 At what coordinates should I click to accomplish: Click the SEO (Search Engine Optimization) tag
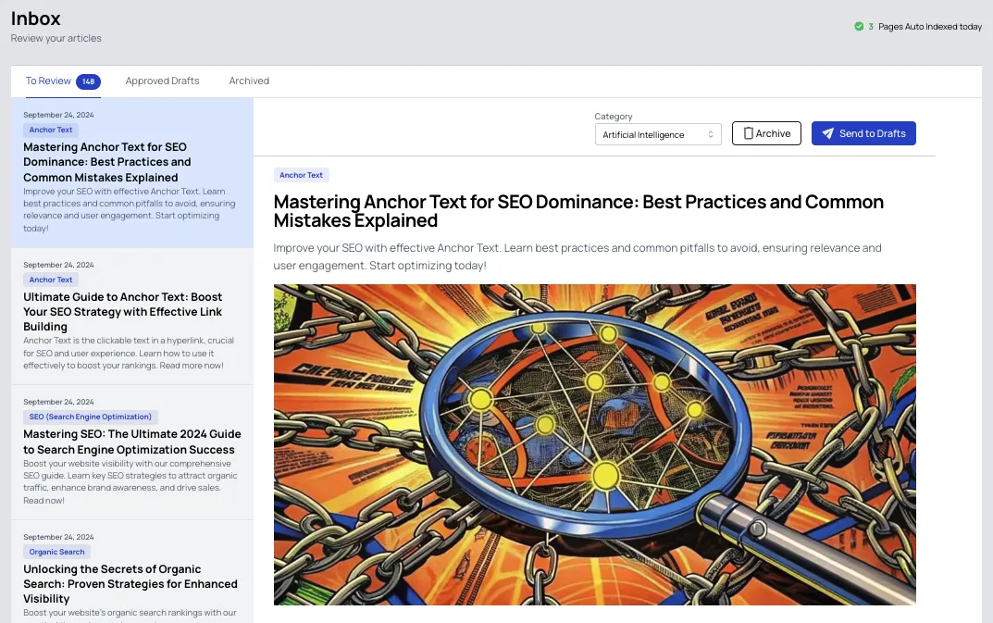(x=91, y=417)
